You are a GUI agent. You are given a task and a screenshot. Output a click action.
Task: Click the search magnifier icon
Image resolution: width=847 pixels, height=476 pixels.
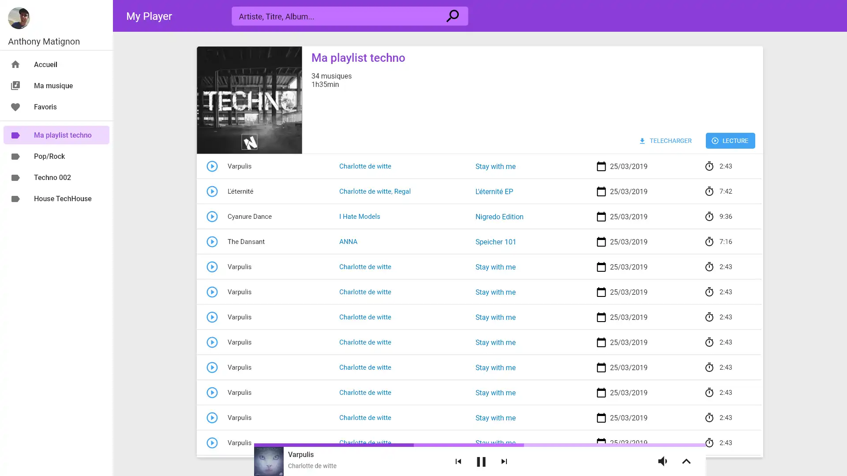click(453, 16)
